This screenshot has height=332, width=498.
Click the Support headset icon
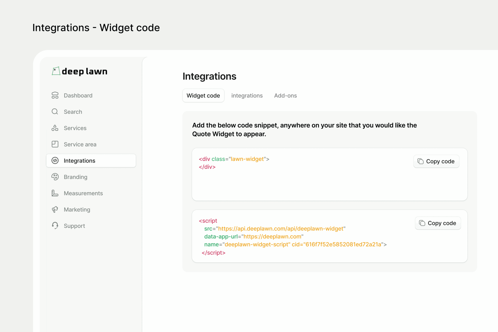click(x=55, y=226)
